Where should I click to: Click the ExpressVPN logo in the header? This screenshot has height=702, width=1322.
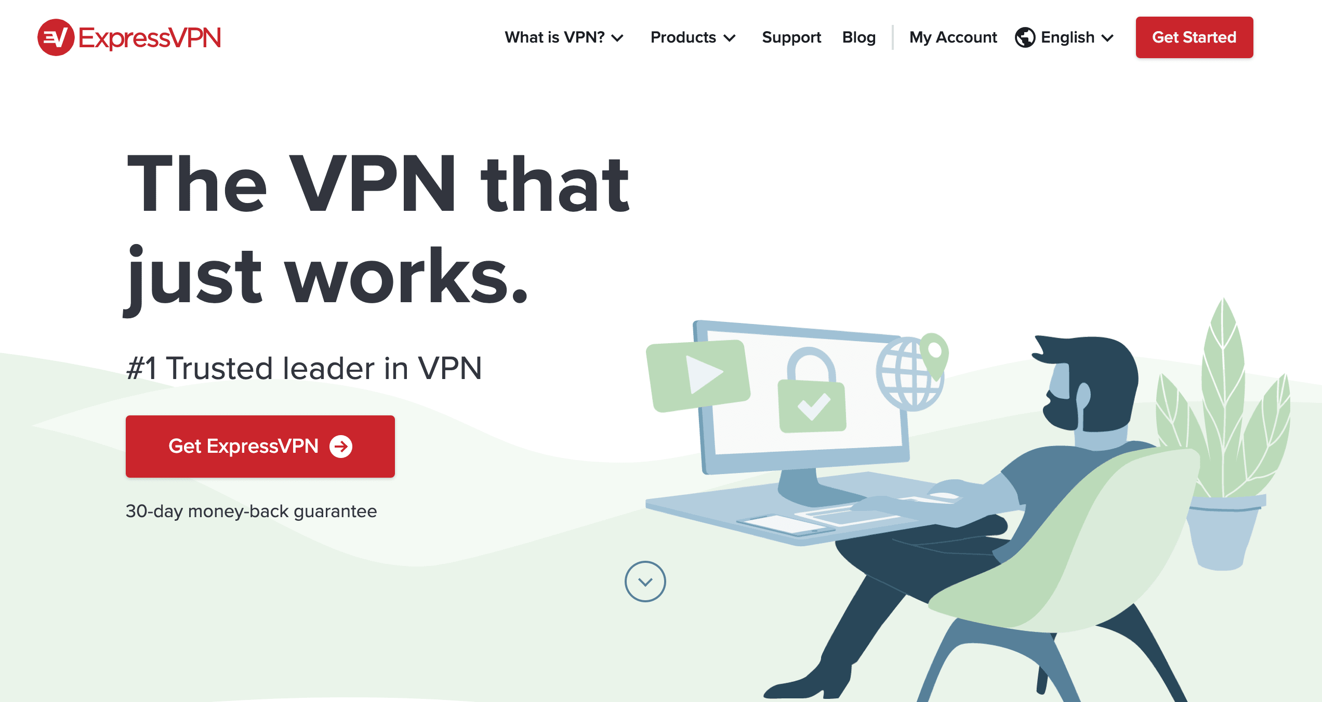pyautogui.click(x=129, y=37)
